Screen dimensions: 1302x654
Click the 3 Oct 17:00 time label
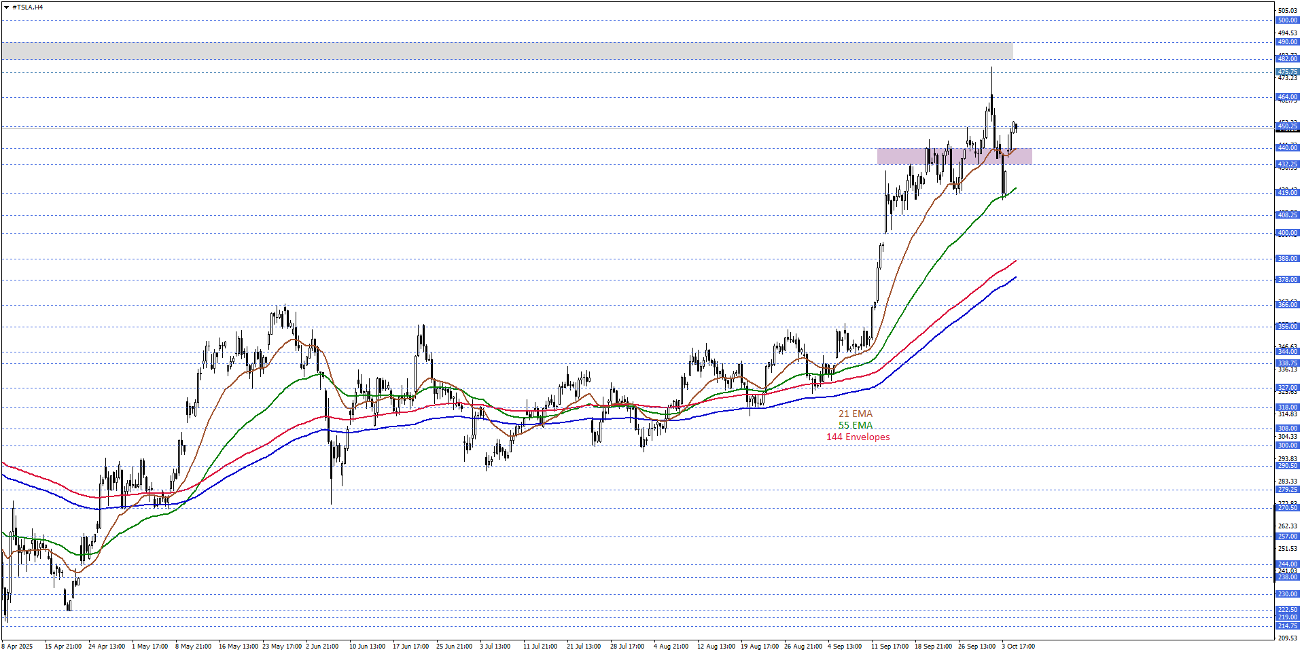(x=1018, y=647)
